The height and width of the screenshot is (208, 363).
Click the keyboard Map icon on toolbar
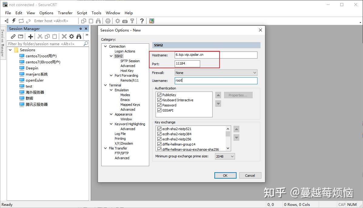(x=125, y=21)
